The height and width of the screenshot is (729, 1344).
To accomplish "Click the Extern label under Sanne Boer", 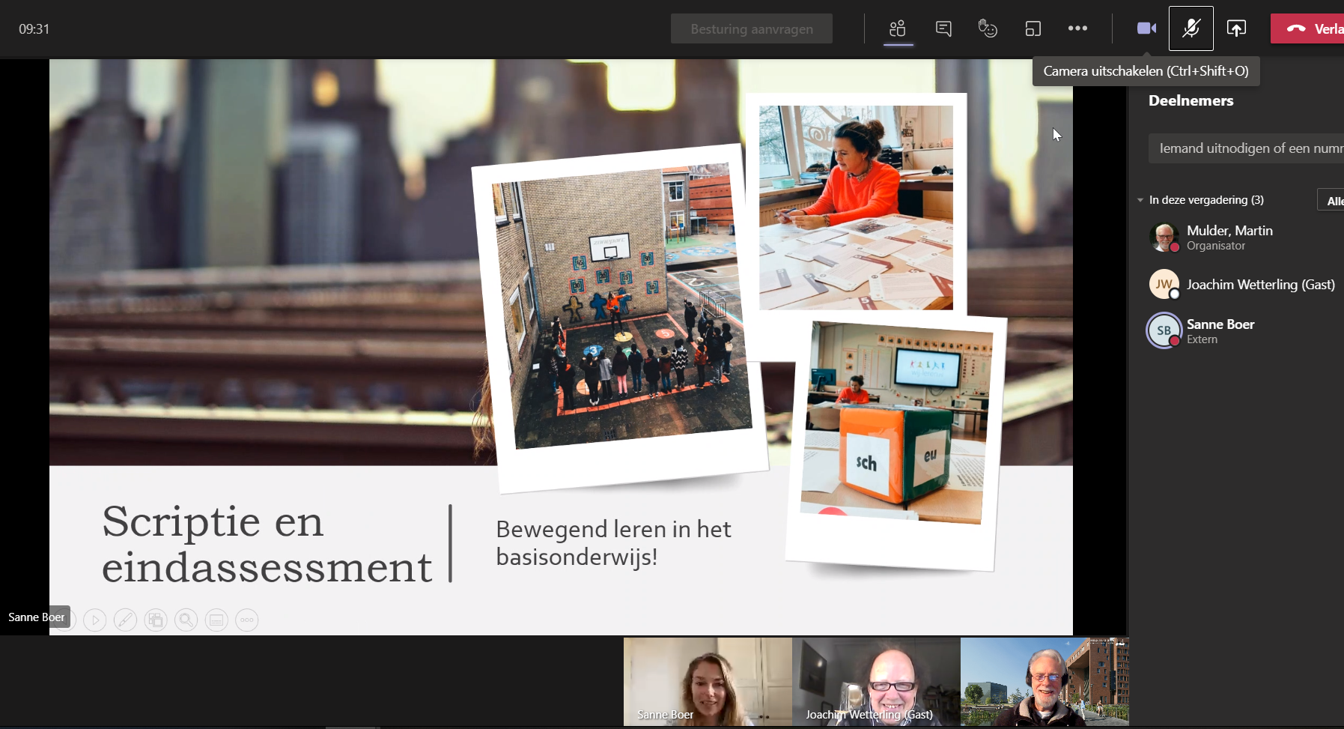I will pyautogui.click(x=1202, y=339).
